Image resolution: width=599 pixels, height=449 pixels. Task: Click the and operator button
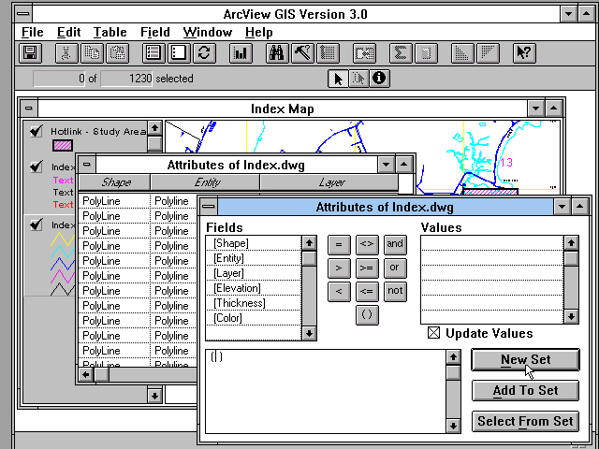coord(395,244)
